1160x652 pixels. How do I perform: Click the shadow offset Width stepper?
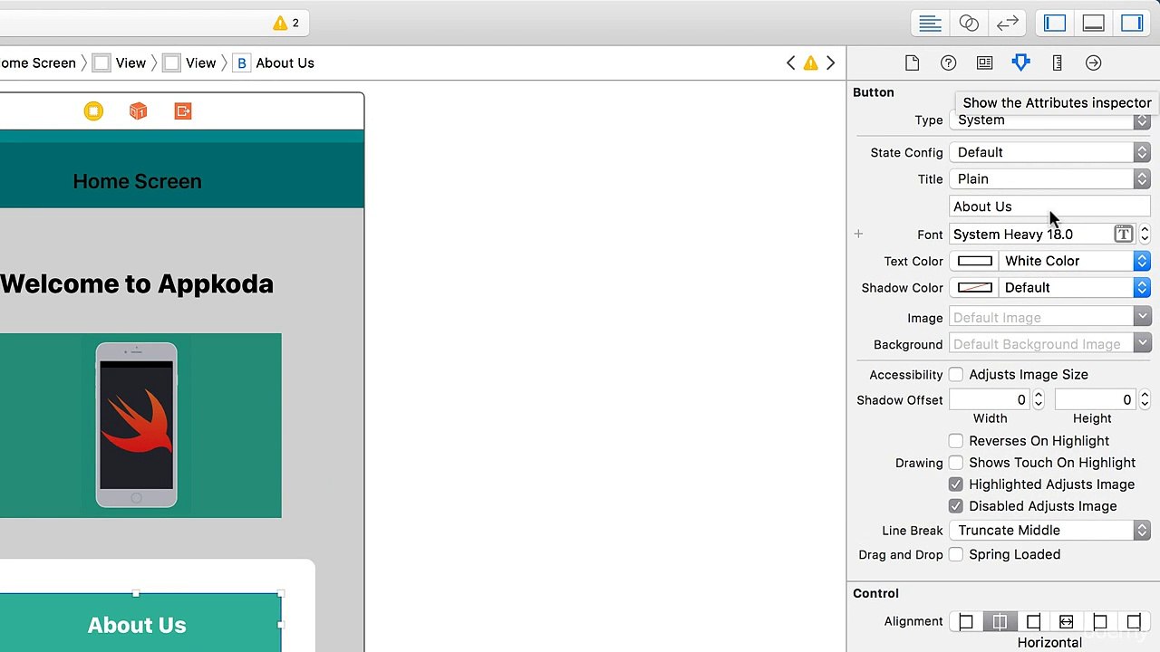tap(1039, 399)
